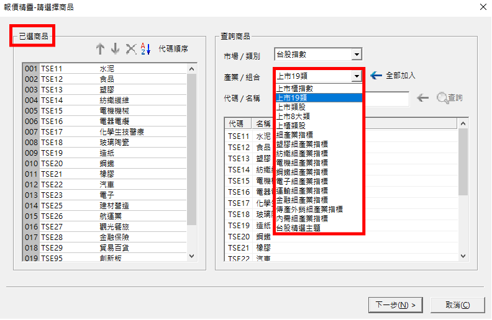Select row 007 TSE17 化學生技醫療
The height and width of the screenshot is (320, 492).
click(106, 131)
